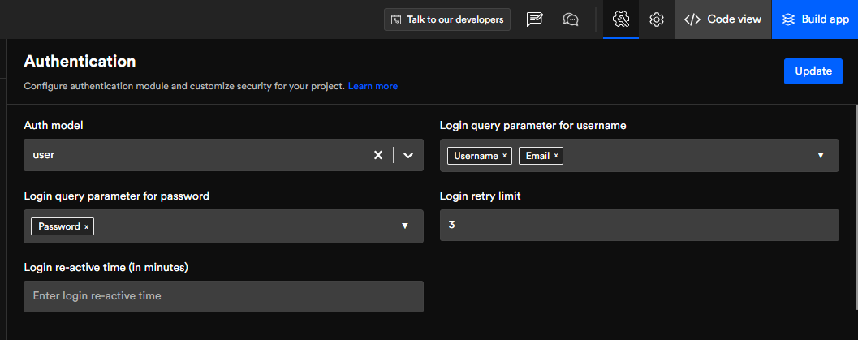This screenshot has width=858, height=340.
Task: Select the wrench-gear configuration icon
Action: [x=621, y=19]
